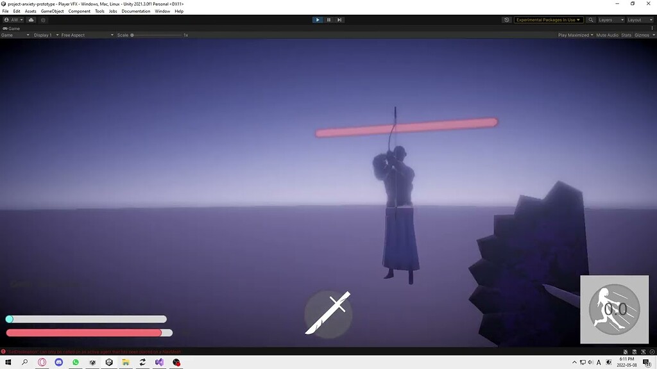Click the error icon in the console status bar
The width and height of the screenshot is (657, 369).
[x=5, y=351]
